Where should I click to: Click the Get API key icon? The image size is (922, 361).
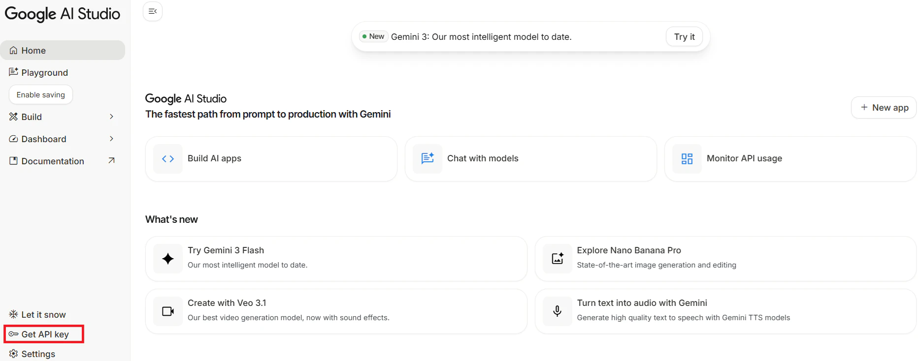coord(13,334)
